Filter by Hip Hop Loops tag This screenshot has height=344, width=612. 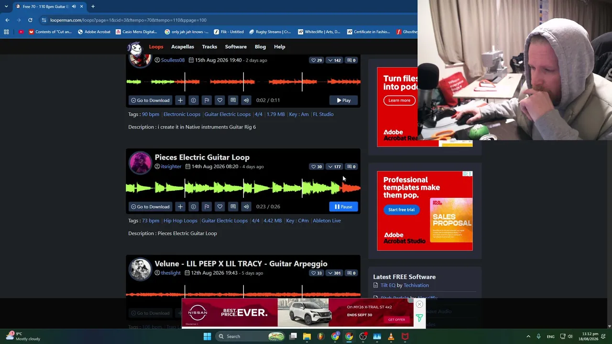pyautogui.click(x=180, y=221)
